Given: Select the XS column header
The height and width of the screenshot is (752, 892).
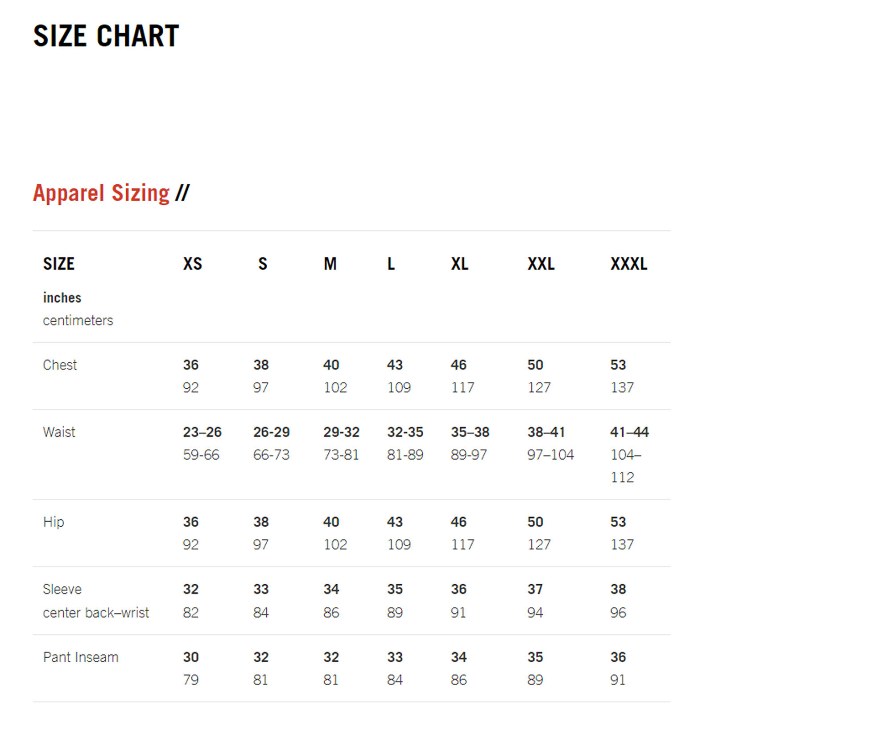Looking at the screenshot, I should tap(192, 264).
